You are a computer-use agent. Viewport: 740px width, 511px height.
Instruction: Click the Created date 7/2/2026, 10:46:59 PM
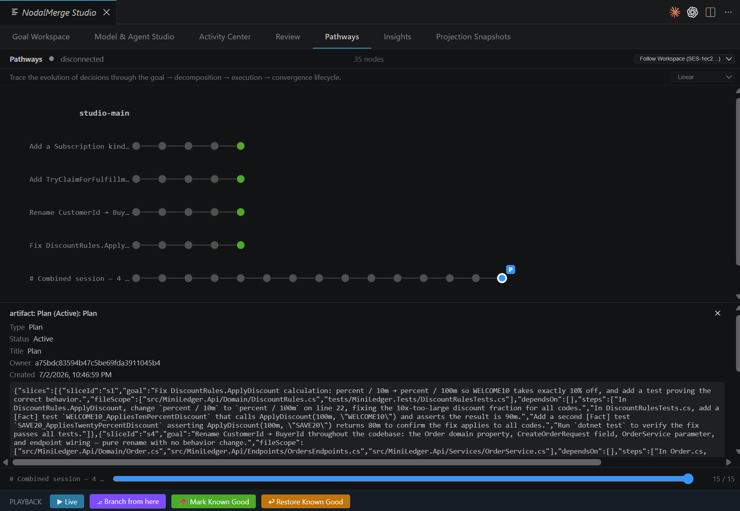[x=75, y=374]
